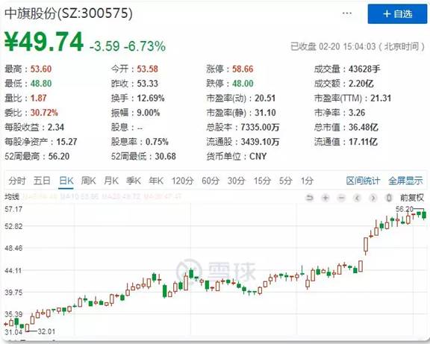Switch to 1分 chart tab
The height and width of the screenshot is (344, 430).
click(x=307, y=181)
